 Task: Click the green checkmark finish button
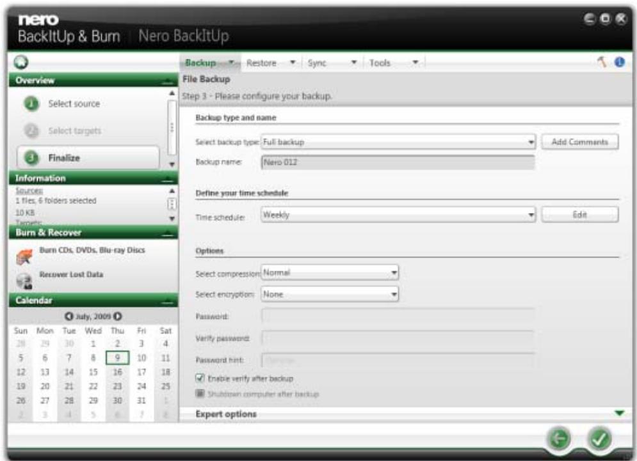tap(600, 438)
